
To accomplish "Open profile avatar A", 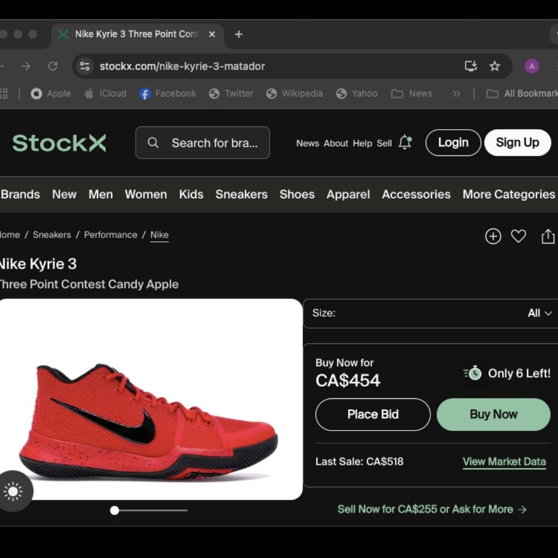I will coord(532,66).
